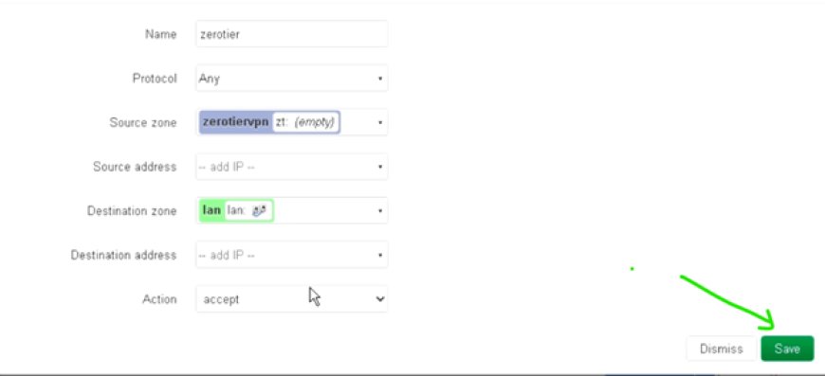Click the Action field label

pyautogui.click(x=159, y=299)
